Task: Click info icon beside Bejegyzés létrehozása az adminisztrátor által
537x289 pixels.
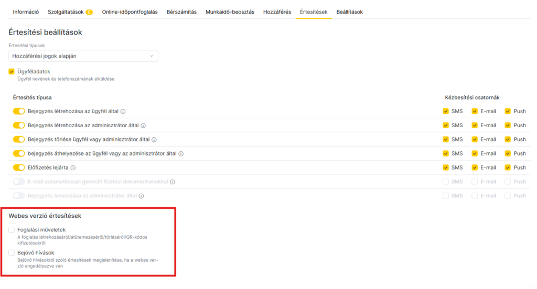Action: (x=143, y=126)
